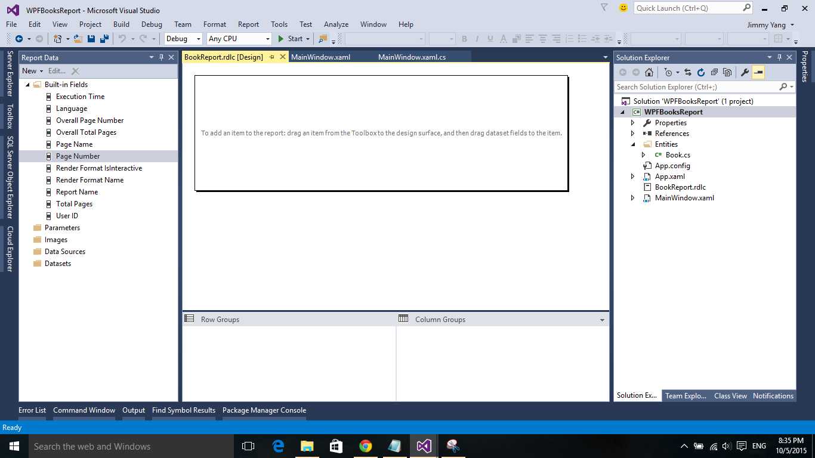Open the Notifications tab

pos(773,396)
